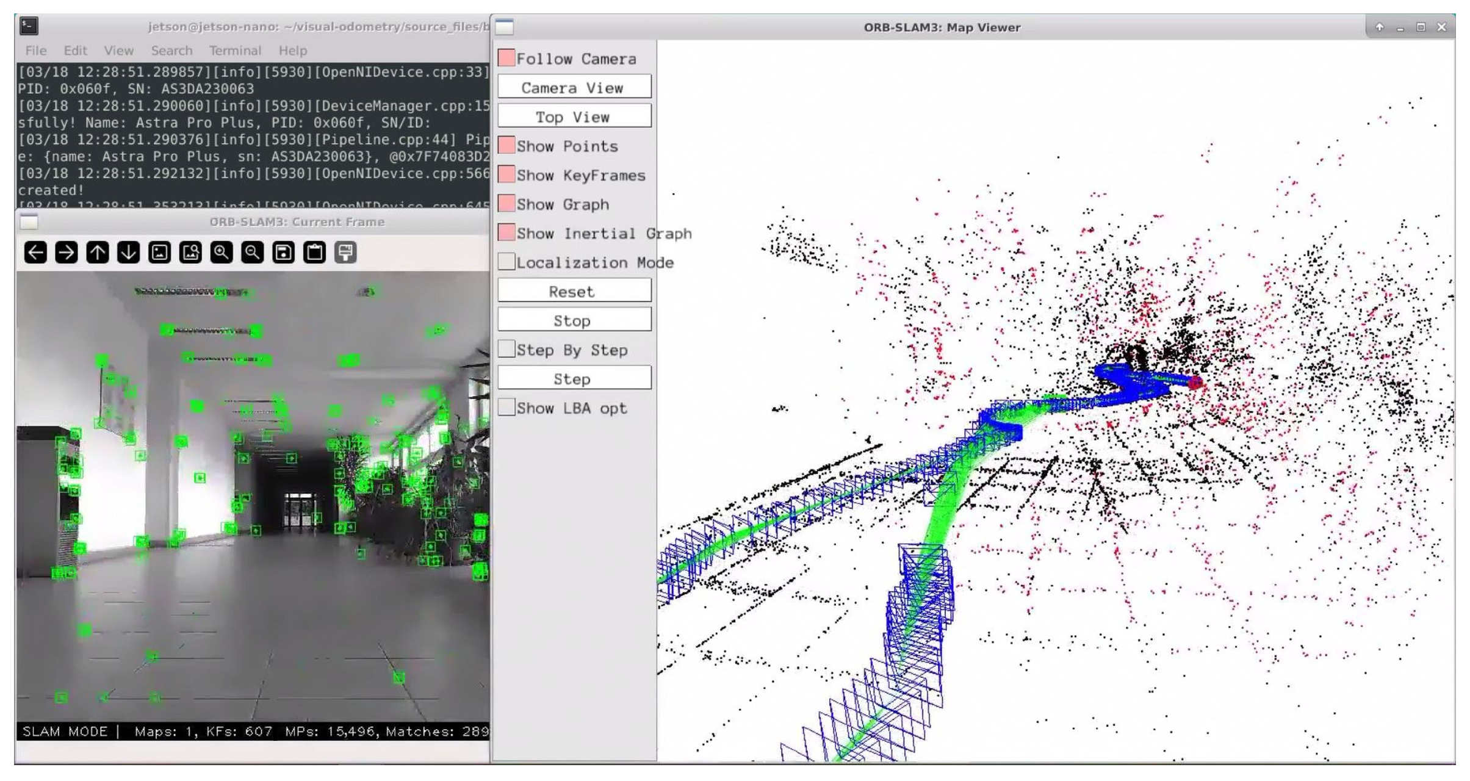Click the zoom in magnifier icon

pos(222,253)
